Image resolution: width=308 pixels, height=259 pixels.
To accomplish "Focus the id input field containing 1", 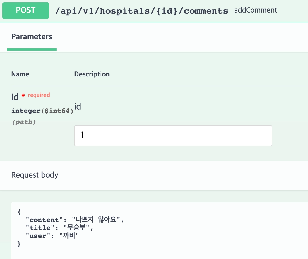I will coord(173,136).
